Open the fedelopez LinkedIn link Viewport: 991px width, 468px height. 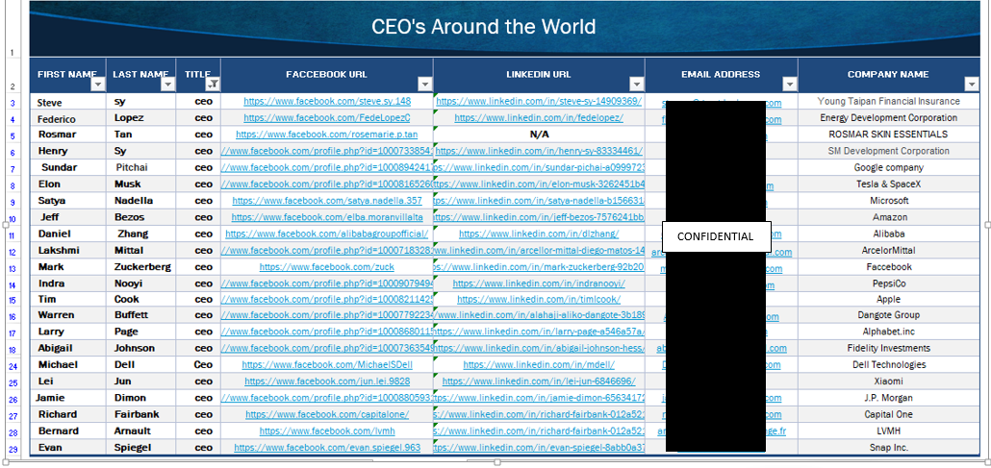539,117
